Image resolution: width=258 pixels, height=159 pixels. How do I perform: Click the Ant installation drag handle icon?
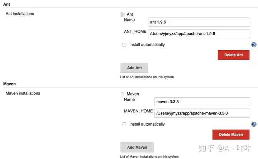123,14
